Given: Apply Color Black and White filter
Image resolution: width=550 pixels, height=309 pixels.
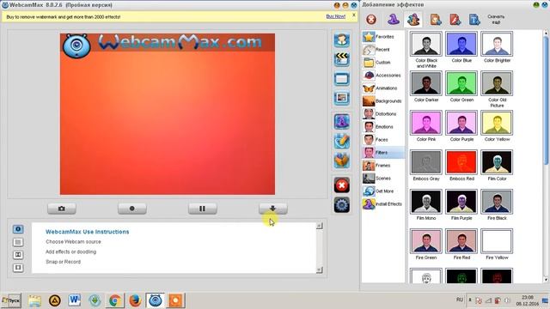Looking at the screenshot, I should point(426,44).
